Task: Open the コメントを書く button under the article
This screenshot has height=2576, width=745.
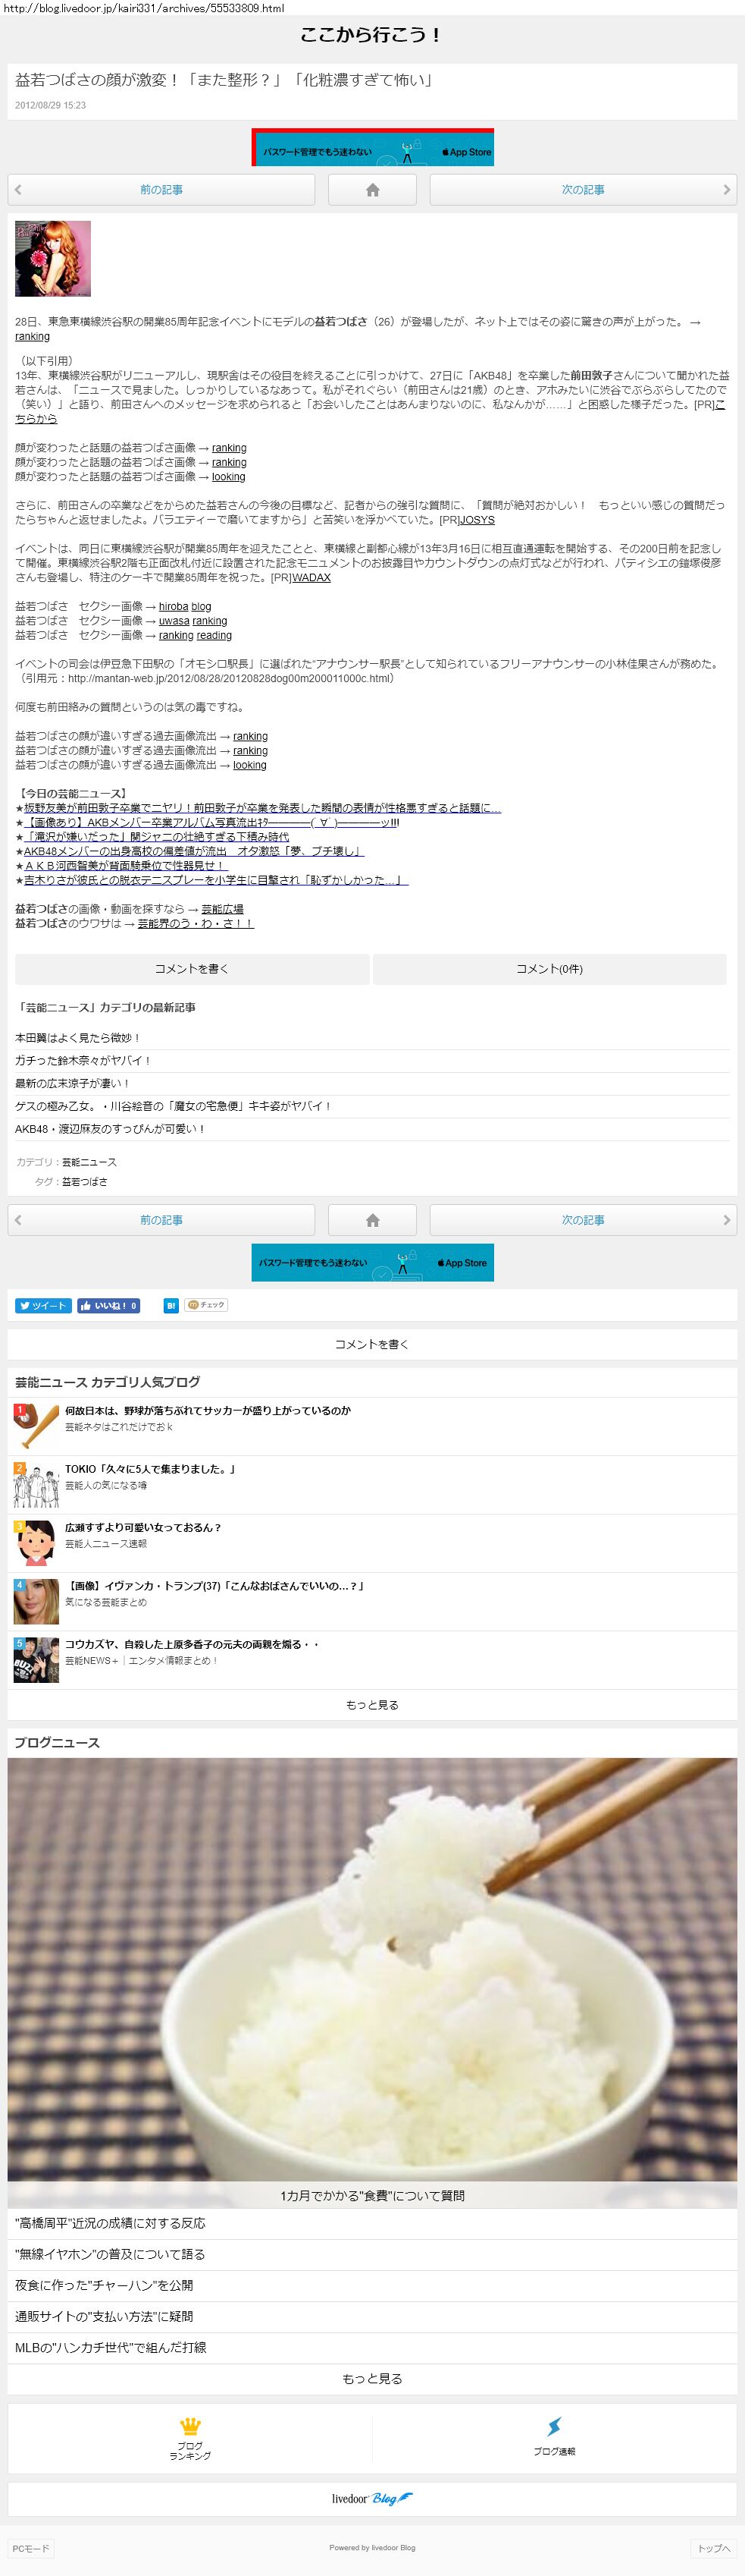Action: point(192,969)
